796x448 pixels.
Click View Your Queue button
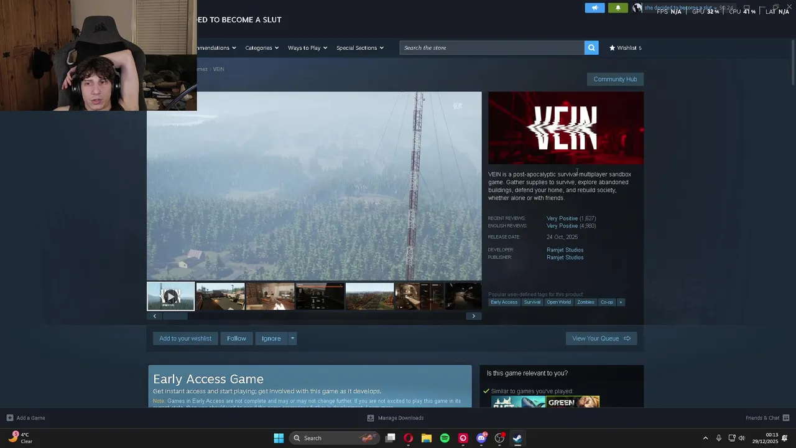point(601,338)
